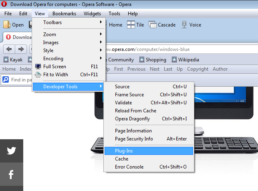The width and height of the screenshot is (258, 191).
Task: Open the Bookmarks menu
Action: [64, 14]
